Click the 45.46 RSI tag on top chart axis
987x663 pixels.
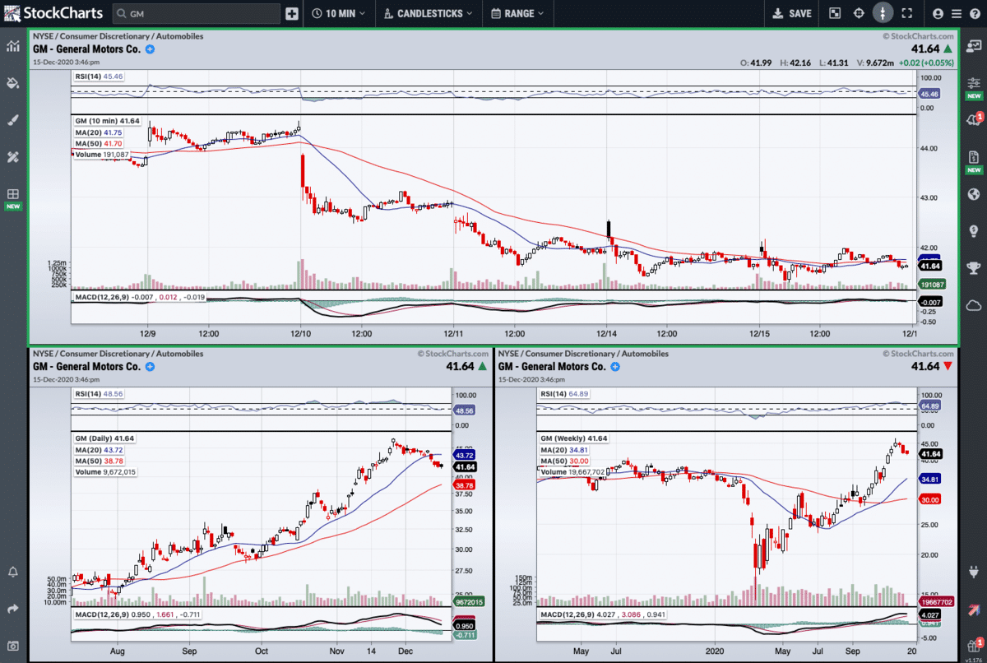(931, 95)
